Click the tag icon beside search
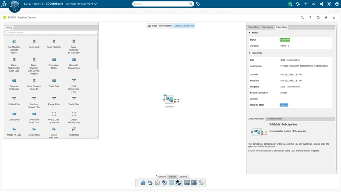Viewport: 341px width, 192px height. coord(198,4)
